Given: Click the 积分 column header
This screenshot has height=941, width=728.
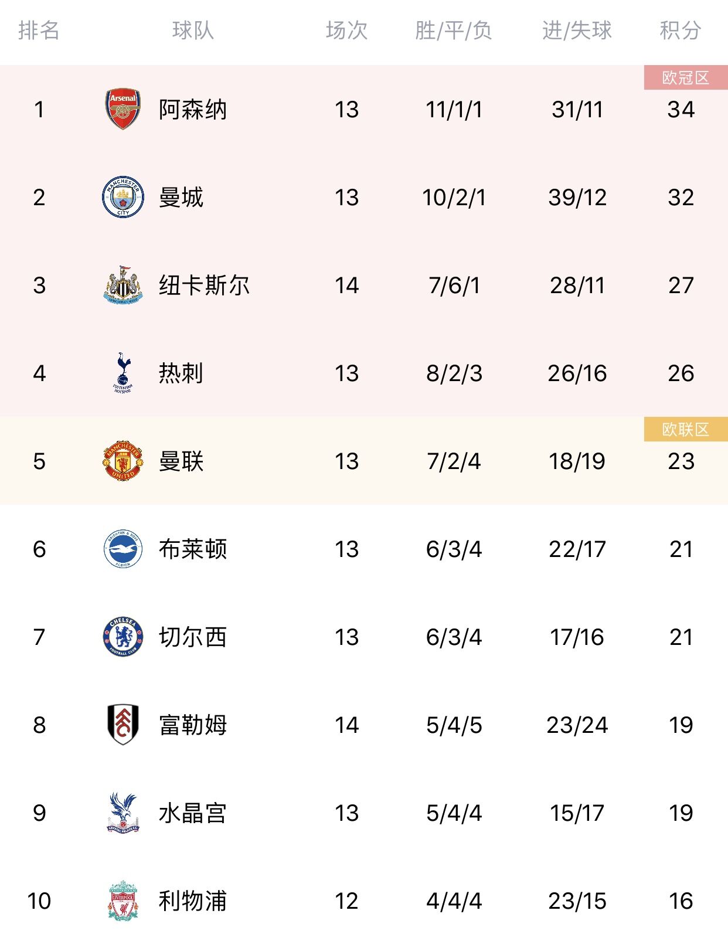Looking at the screenshot, I should point(681,30).
